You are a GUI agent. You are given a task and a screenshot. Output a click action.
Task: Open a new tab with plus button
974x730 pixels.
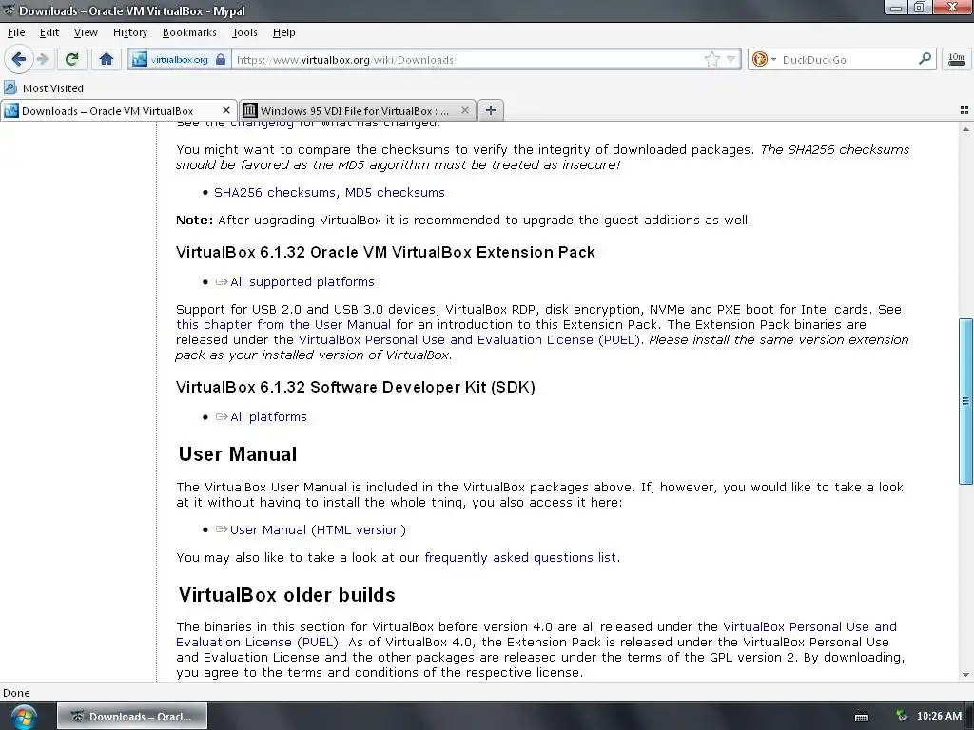(x=491, y=110)
